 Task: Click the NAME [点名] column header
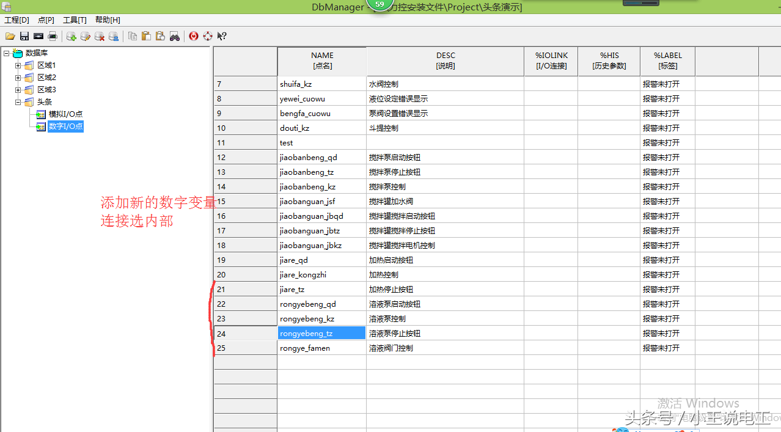click(x=322, y=61)
